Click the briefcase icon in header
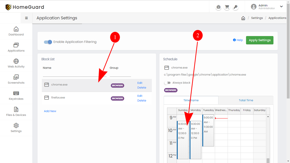 [218, 7]
